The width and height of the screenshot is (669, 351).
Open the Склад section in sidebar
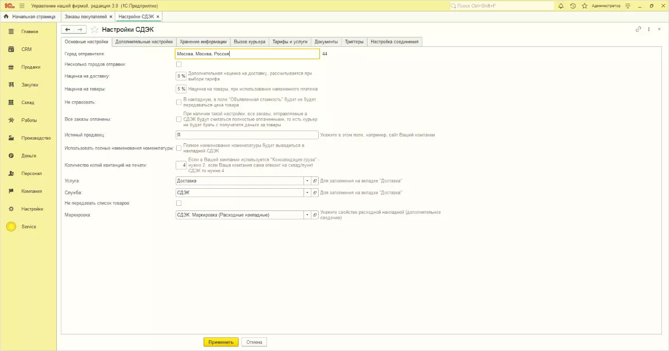(x=28, y=103)
